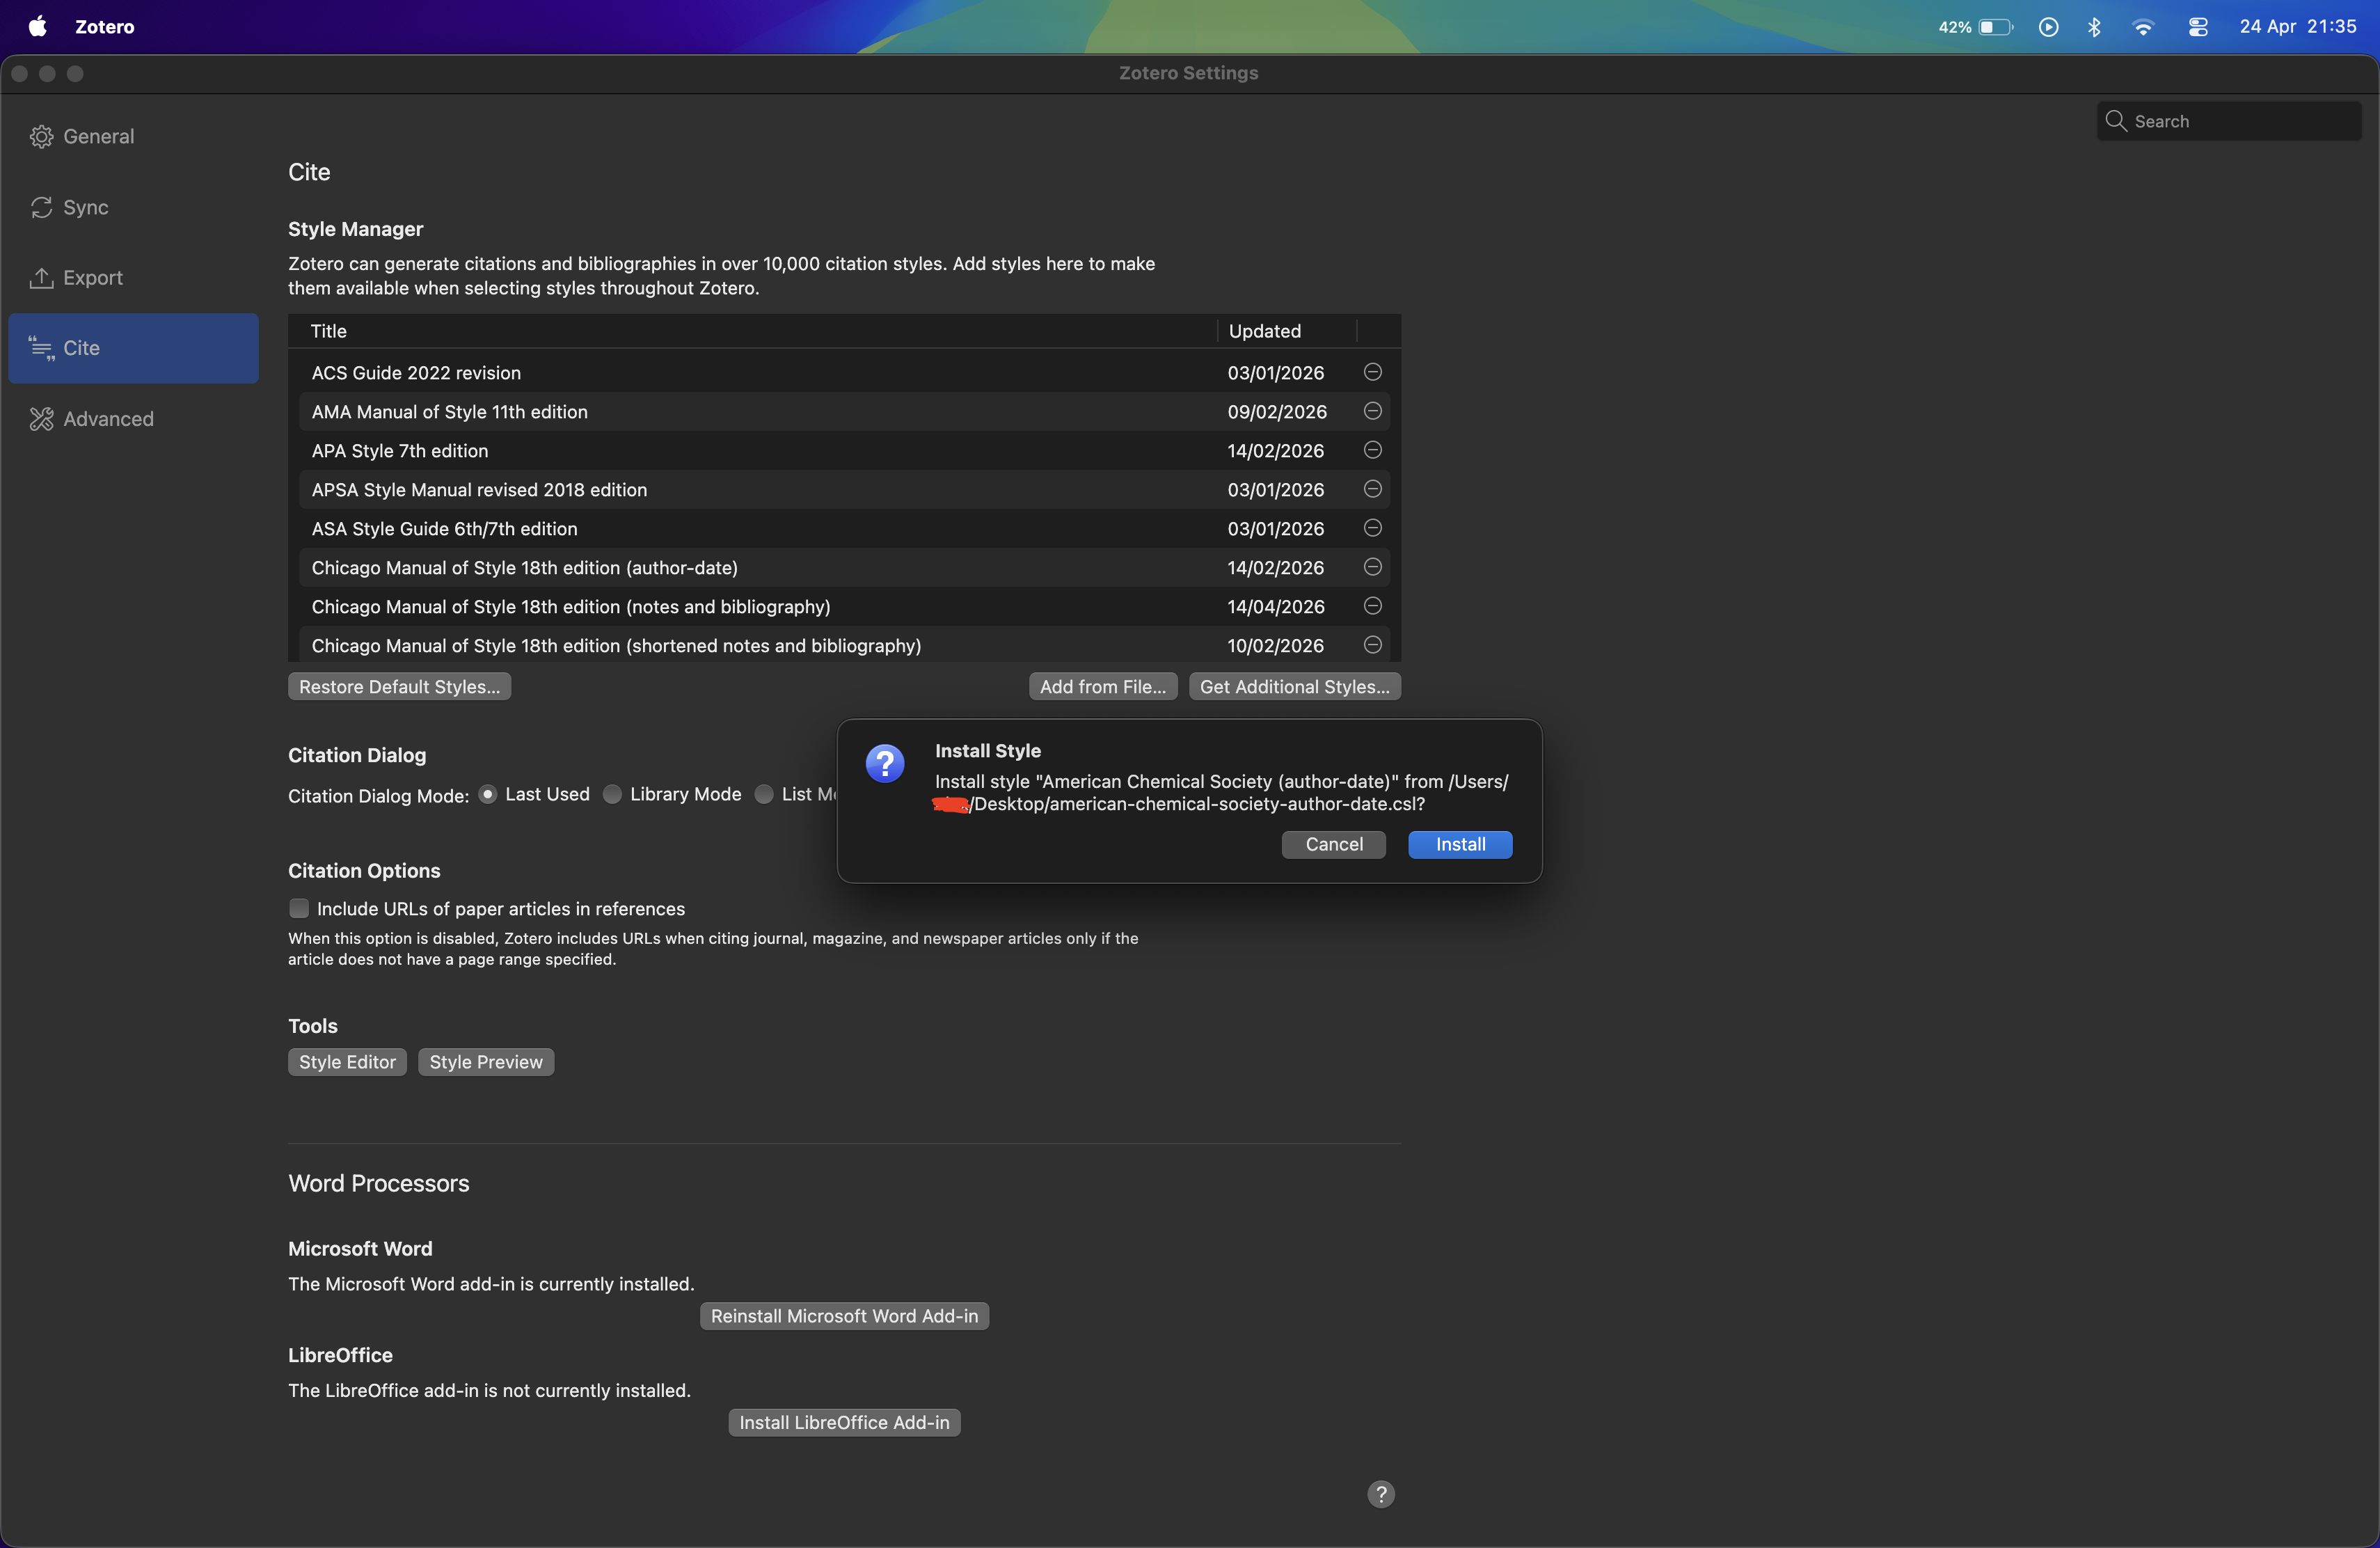Image resolution: width=2380 pixels, height=1548 pixels.
Task: Click the Bluetooth icon in menu bar
Action: click(x=2094, y=27)
